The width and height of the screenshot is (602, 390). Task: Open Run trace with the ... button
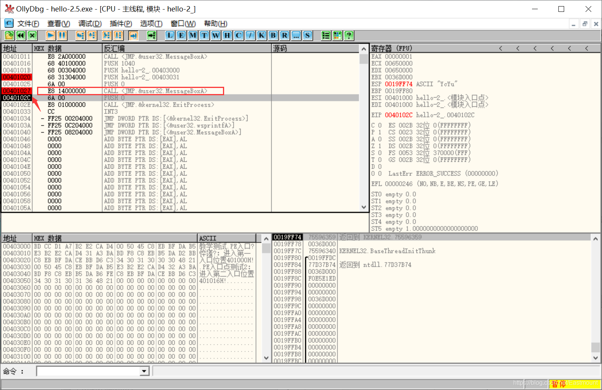[296, 36]
